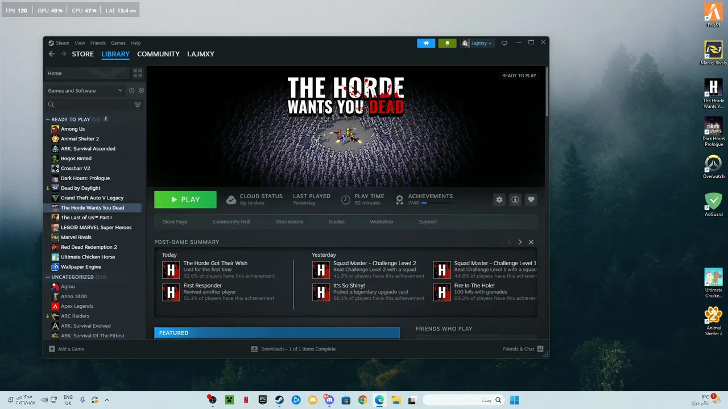This screenshot has height=409, width=728.
Task: Open the Steam announcements megaphone button
Action: pos(426,43)
